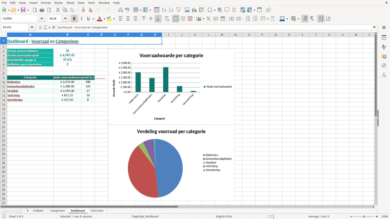Click the zoom out minus button

click(351, 216)
